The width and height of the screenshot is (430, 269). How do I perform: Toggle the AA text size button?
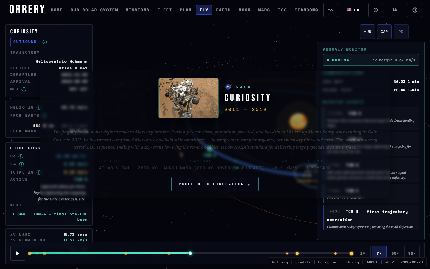tap(395, 10)
